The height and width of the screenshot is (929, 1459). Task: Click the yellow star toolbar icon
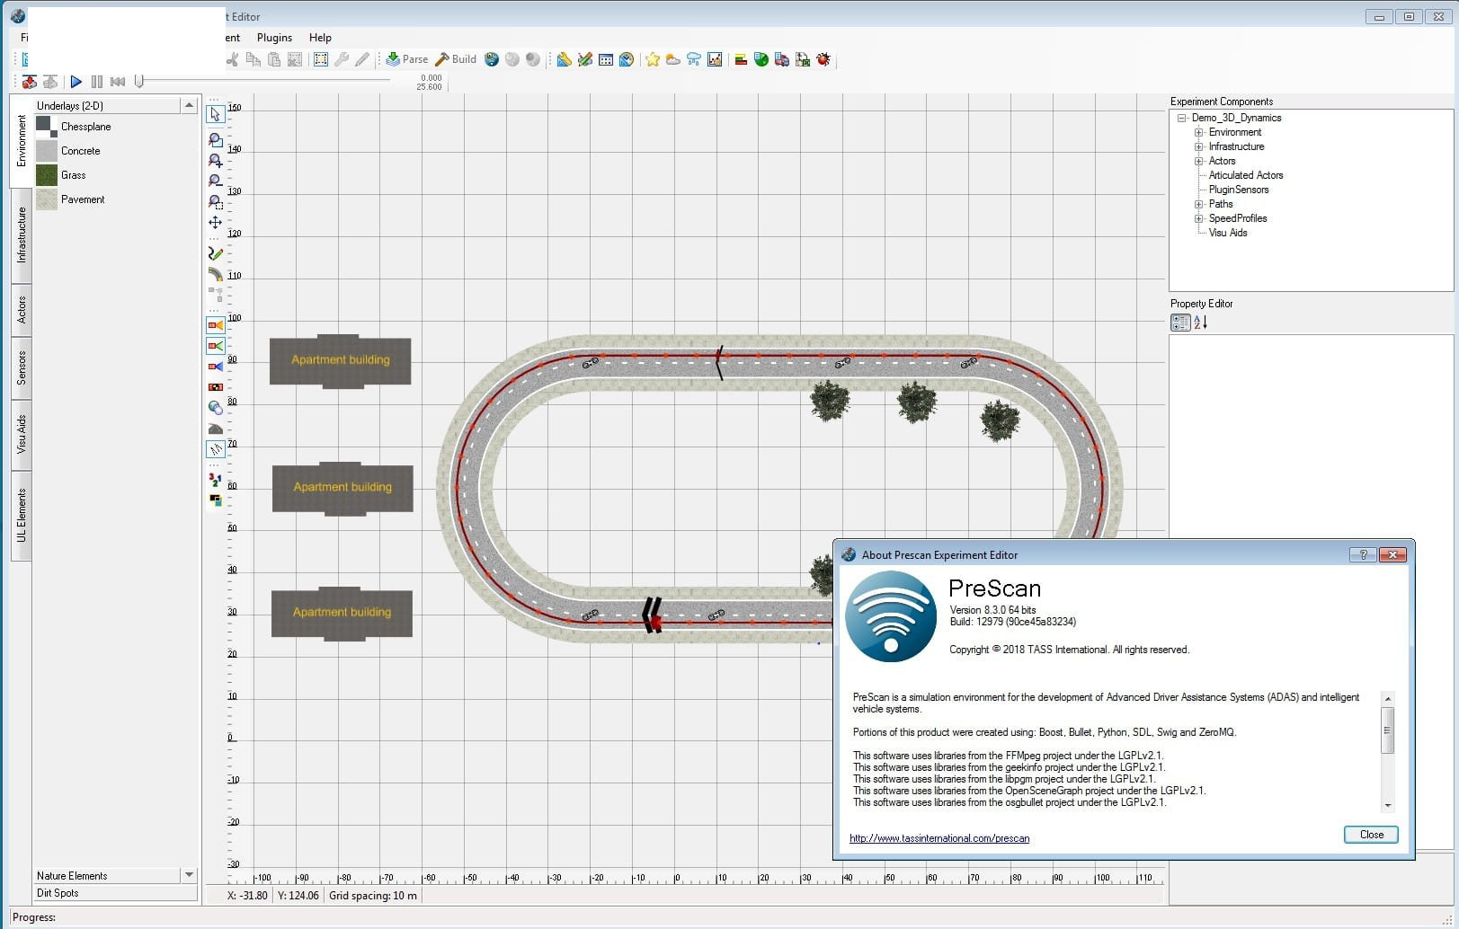tap(653, 59)
